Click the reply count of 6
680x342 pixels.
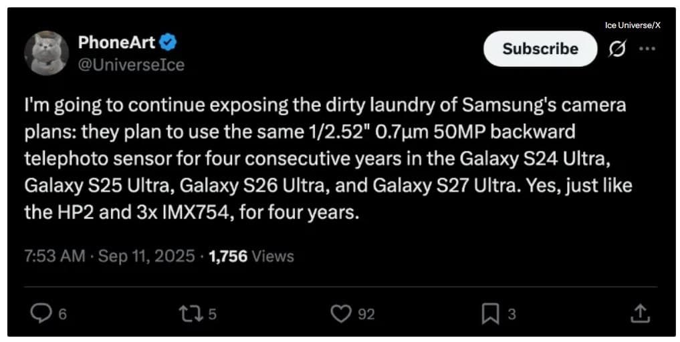[62, 314]
